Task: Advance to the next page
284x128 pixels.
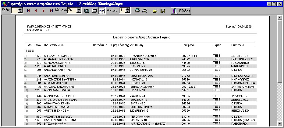Action: pos(44,11)
